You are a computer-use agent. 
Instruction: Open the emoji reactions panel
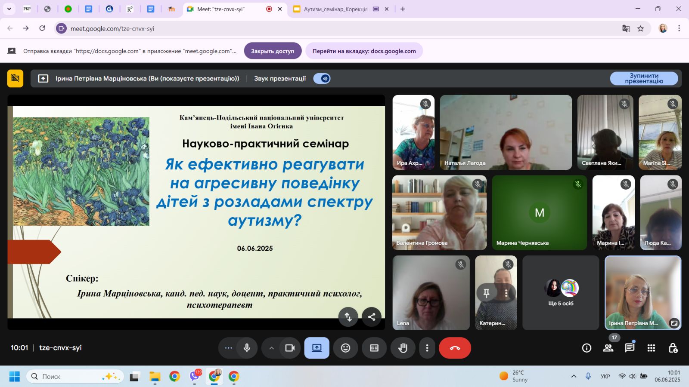coord(345,348)
